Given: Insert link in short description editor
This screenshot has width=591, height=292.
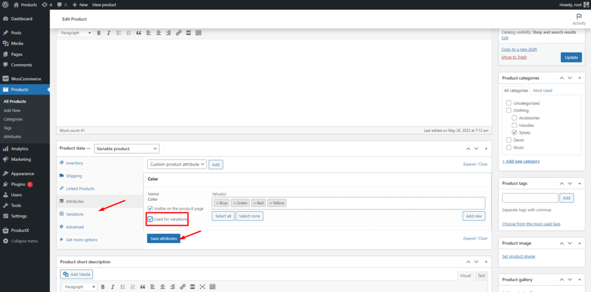Looking at the screenshot, I should tap(183, 287).
